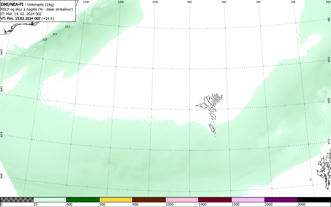Click the legend value "500"
The image size is (331, 207).
click(102, 204)
